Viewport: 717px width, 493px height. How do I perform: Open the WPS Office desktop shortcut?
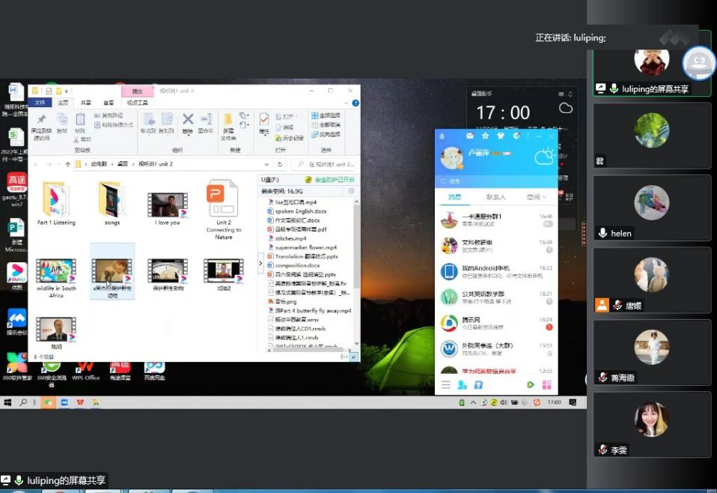point(85,367)
